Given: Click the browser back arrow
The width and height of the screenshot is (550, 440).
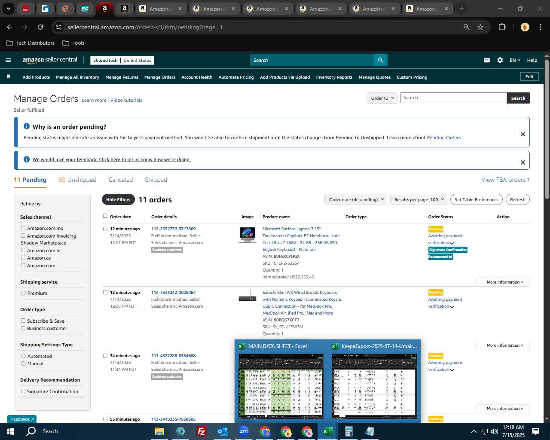Looking at the screenshot, I should [9, 27].
